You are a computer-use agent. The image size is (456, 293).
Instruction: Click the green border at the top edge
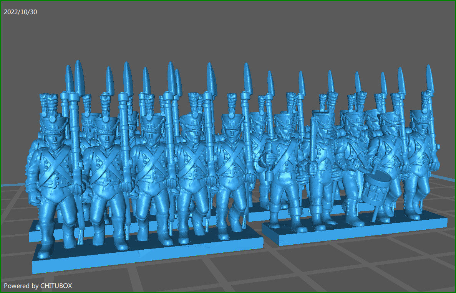tap(228, 2)
